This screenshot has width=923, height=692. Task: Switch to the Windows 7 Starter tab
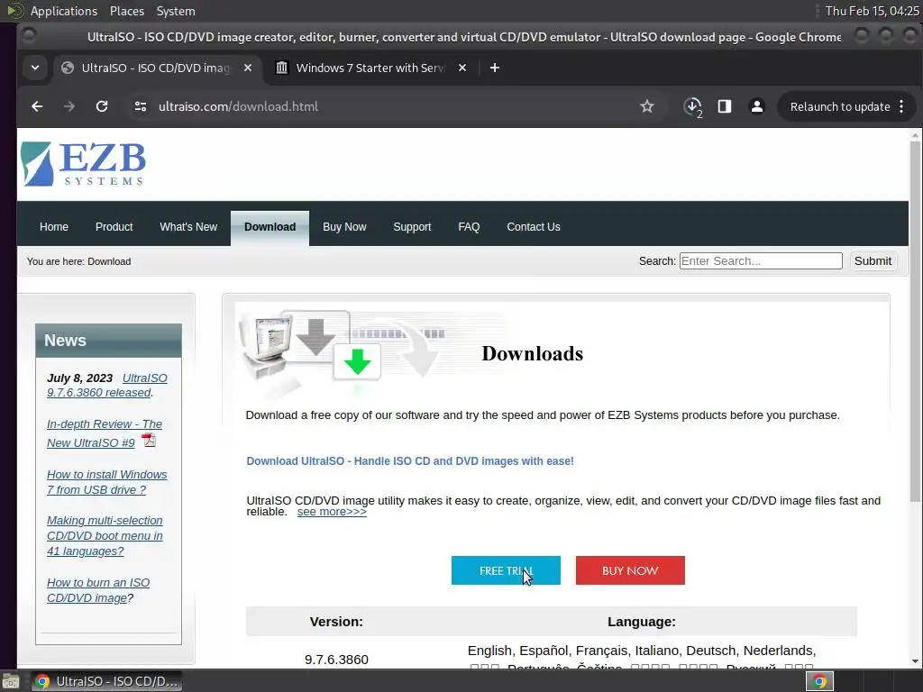click(370, 68)
